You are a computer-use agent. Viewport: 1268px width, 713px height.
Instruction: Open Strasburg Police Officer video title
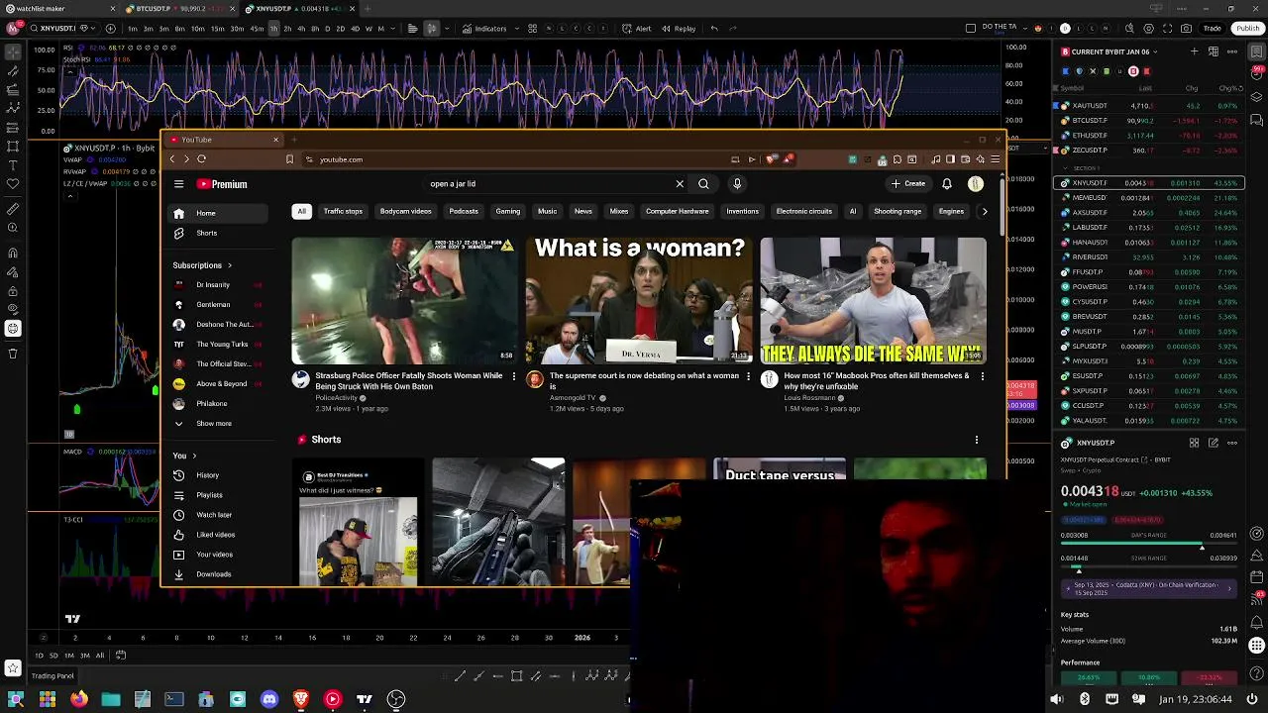click(x=409, y=381)
